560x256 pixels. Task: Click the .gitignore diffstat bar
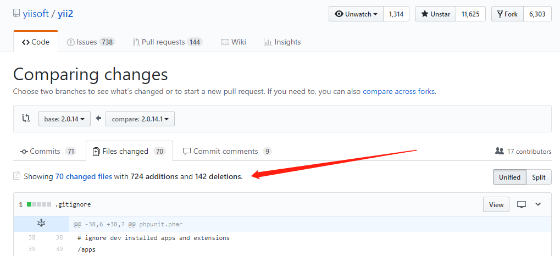tap(39, 204)
